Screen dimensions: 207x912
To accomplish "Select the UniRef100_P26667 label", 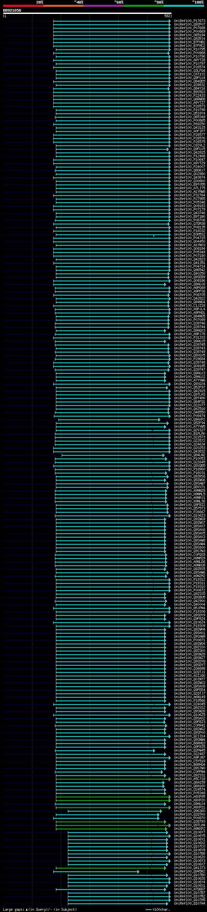I will [189, 512].
